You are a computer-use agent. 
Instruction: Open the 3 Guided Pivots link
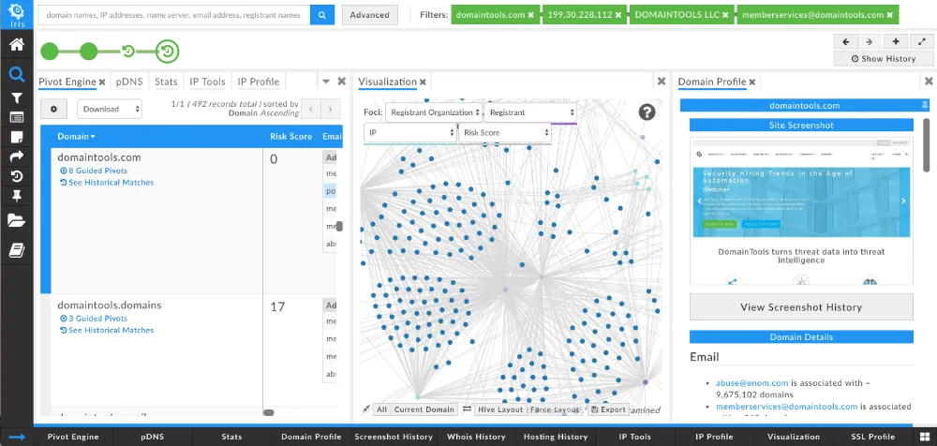click(x=94, y=318)
